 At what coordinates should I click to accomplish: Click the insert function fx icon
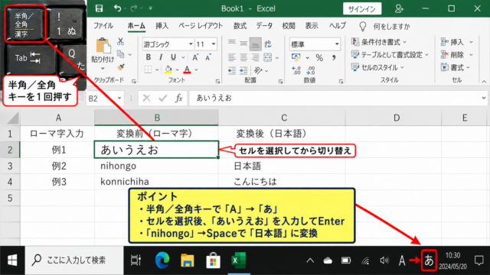[178, 99]
